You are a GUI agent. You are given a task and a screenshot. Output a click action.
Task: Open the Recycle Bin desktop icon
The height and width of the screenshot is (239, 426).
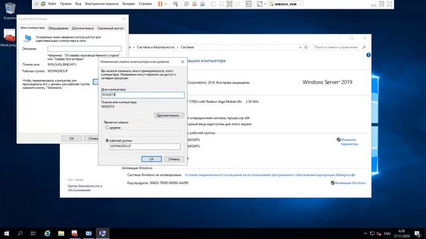[x=10, y=11]
